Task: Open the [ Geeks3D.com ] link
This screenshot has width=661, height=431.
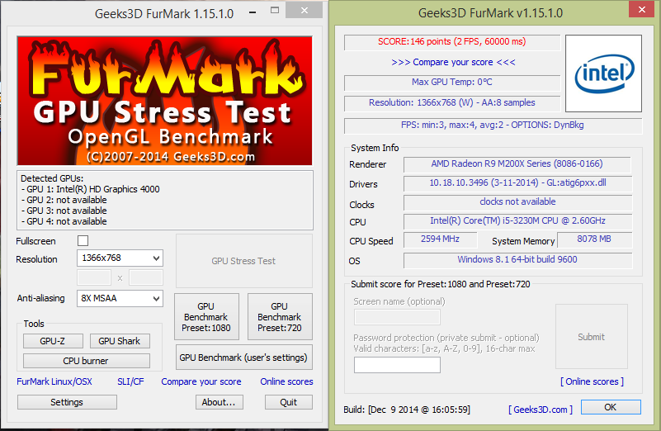Action: (x=541, y=410)
